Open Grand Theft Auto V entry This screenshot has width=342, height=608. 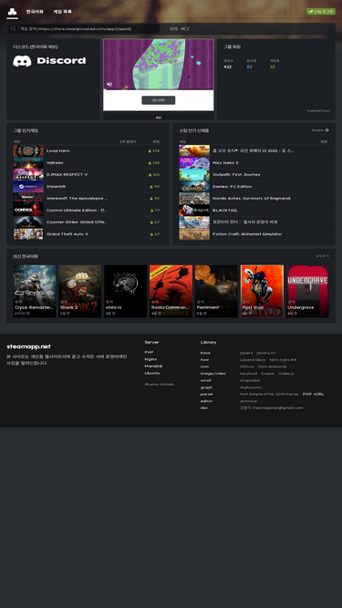coord(88,234)
